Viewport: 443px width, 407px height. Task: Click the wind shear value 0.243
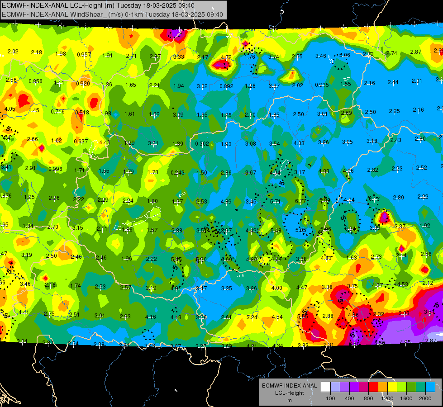(x=178, y=172)
